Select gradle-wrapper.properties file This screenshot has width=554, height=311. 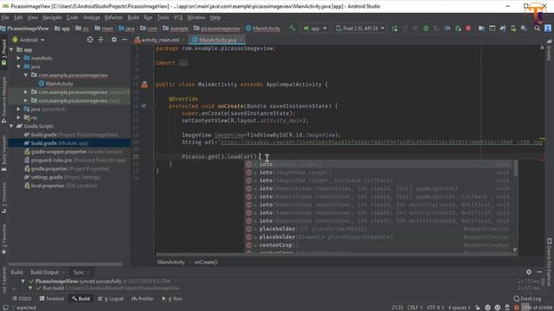click(x=74, y=152)
